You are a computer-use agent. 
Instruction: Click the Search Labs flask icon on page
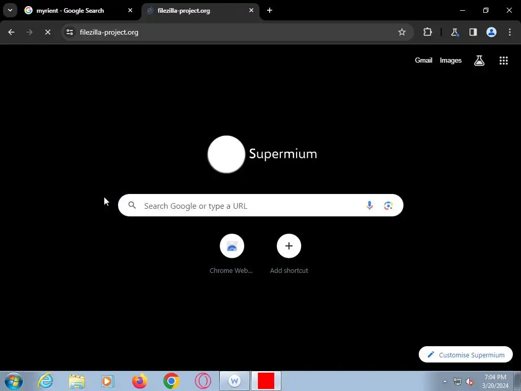pyautogui.click(x=479, y=61)
